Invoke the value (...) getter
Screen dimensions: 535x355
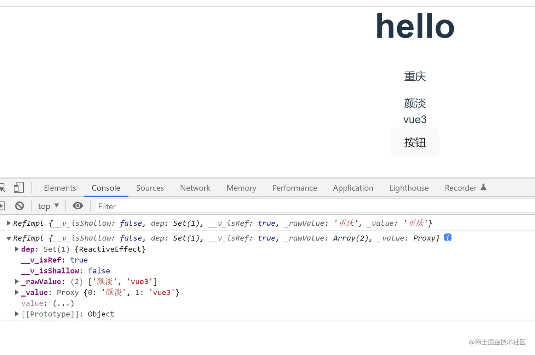click(63, 304)
